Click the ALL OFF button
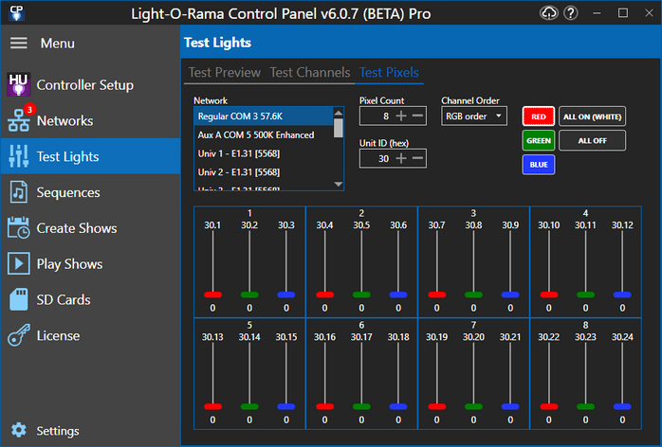This screenshot has height=447, width=662. pos(592,140)
